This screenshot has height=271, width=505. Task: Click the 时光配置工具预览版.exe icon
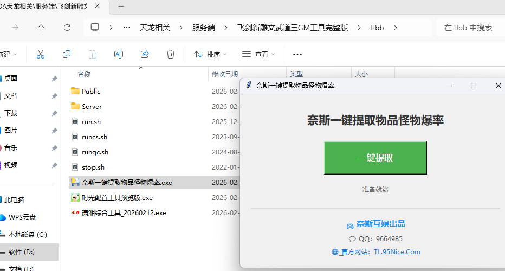pyautogui.click(x=75, y=197)
